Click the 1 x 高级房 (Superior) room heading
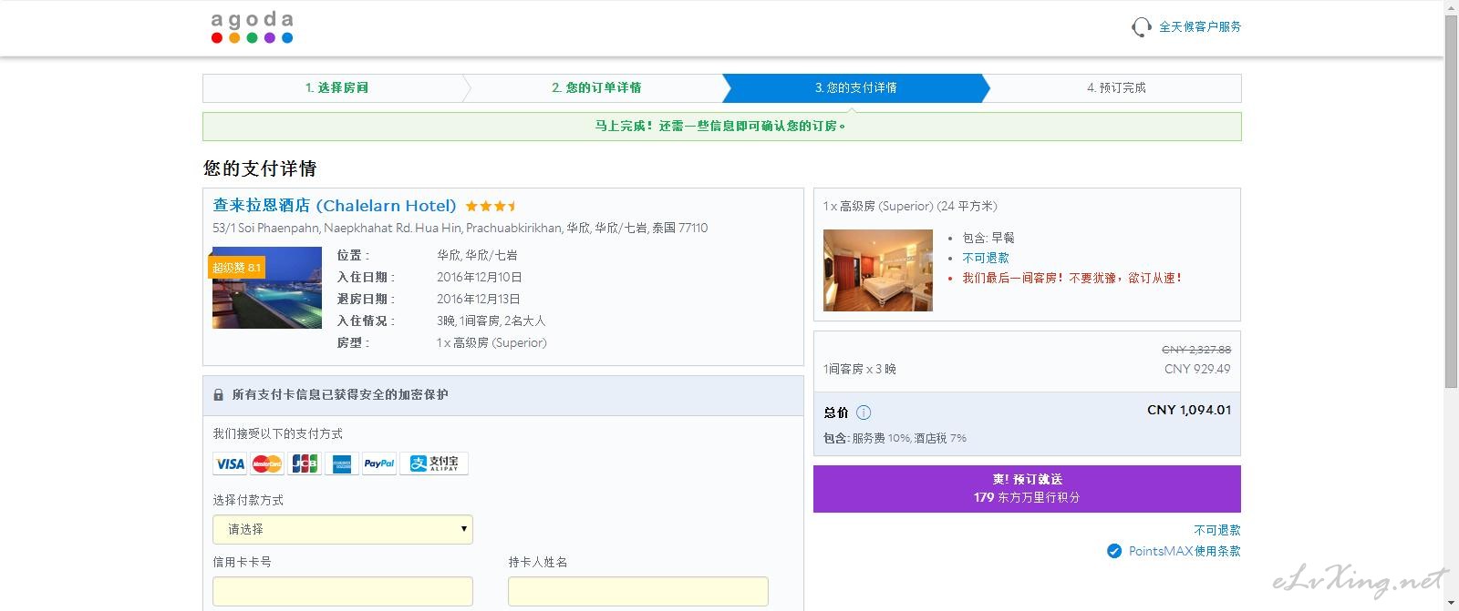This screenshot has width=1459, height=611. pos(910,206)
